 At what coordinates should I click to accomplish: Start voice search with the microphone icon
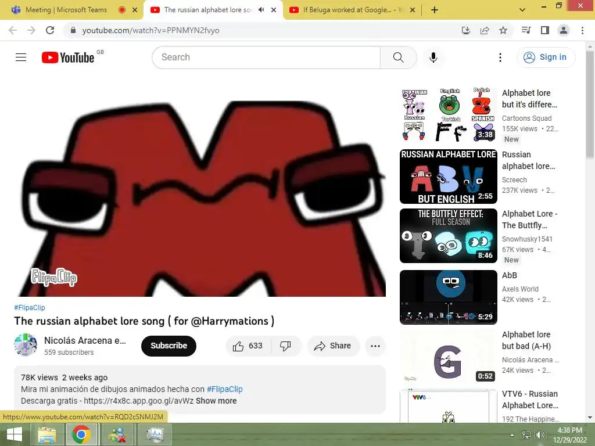tap(433, 57)
